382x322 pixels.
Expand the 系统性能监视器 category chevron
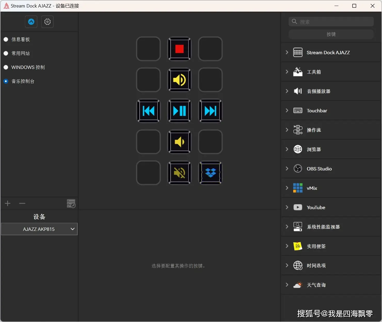click(287, 227)
